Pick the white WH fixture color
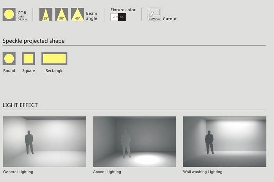This screenshot has height=182, width=274. 114,17
